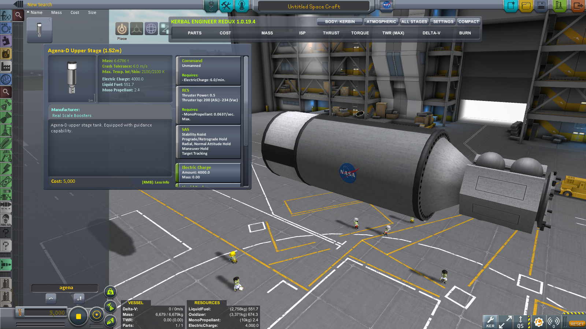Collapse parts panel with arrow button

[x=18, y=4]
